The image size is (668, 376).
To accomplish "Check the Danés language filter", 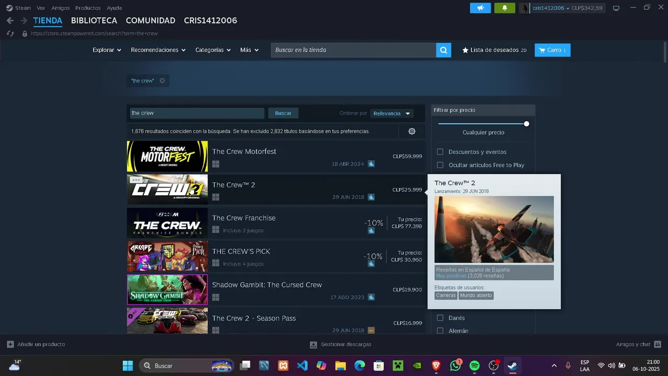I will tap(440, 318).
